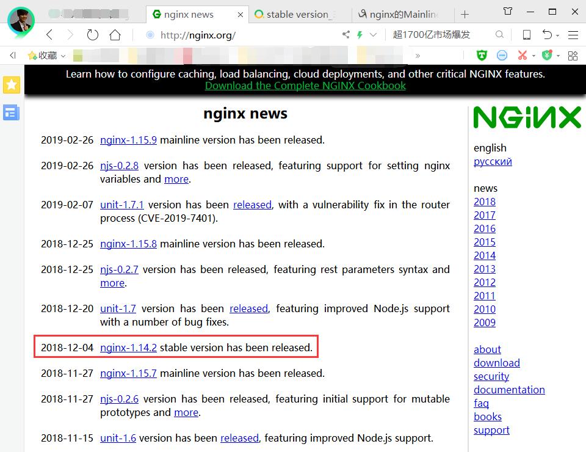Expand the screenshot tool dropdown arrow
Screen dimensions: 586x452
pos(534,56)
